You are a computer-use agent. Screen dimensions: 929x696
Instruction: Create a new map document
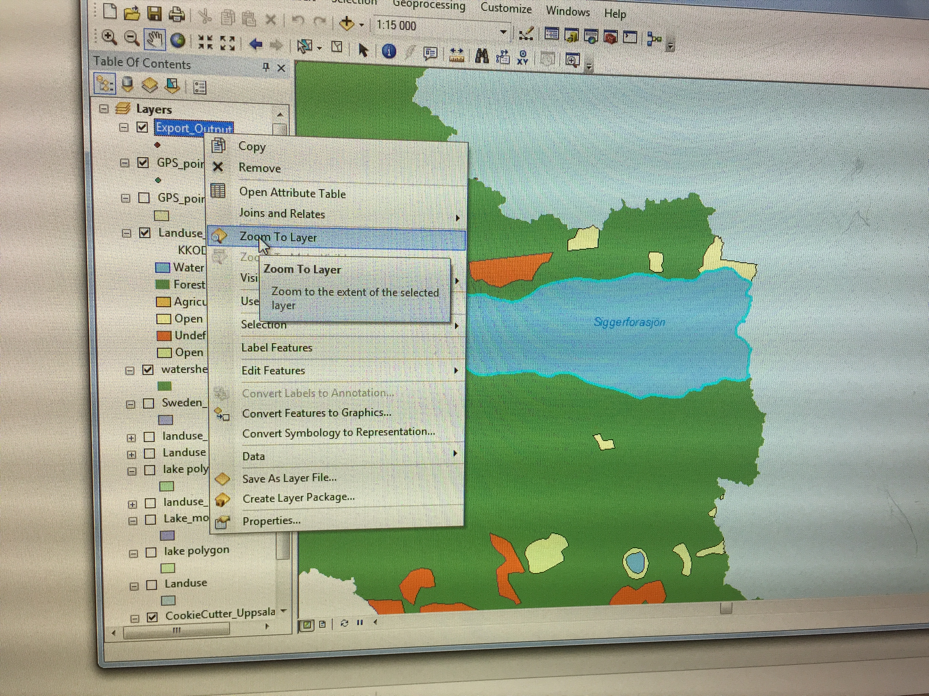(x=110, y=11)
